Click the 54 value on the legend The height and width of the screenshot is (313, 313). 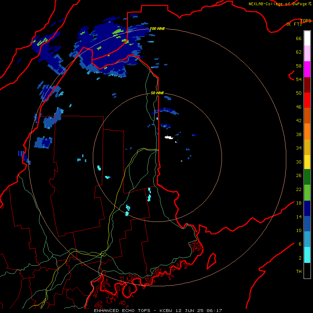pos(299,79)
